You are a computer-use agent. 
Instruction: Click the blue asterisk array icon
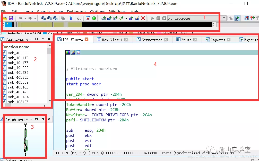click(x=131, y=18)
